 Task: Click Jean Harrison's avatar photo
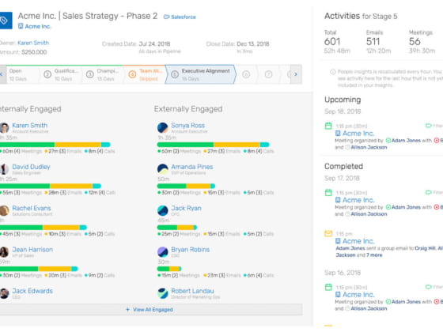click(x=4, y=252)
